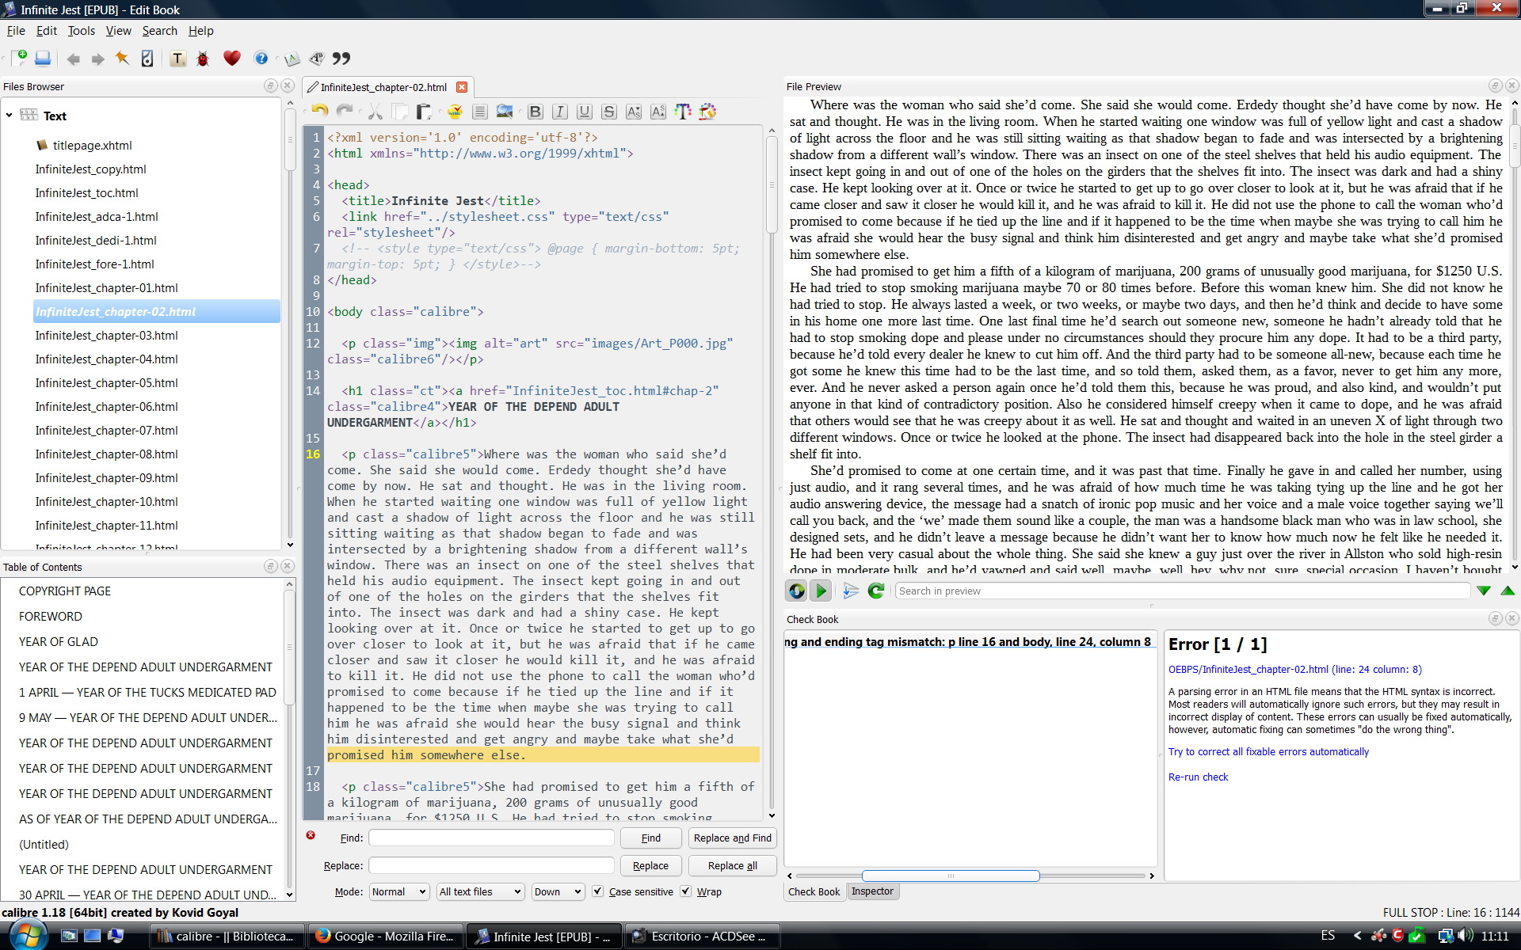Click 'Try to correct all fixable errors automatically'
1521x950 pixels.
tap(1268, 752)
